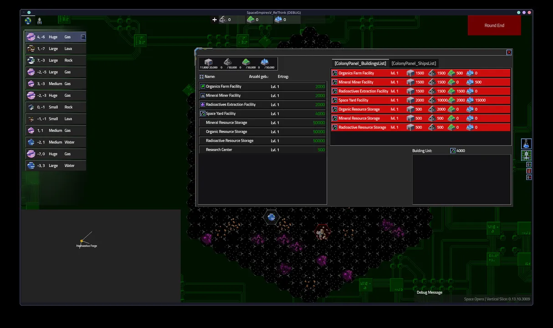Click the 50000 yield of Mineral Resource Storage
Image resolution: width=553 pixels, height=328 pixels.
(x=319, y=123)
